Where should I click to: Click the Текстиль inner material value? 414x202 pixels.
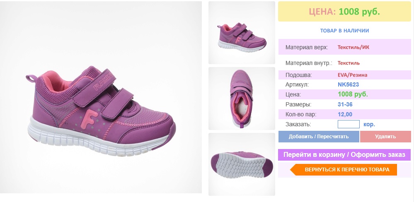point(349,63)
